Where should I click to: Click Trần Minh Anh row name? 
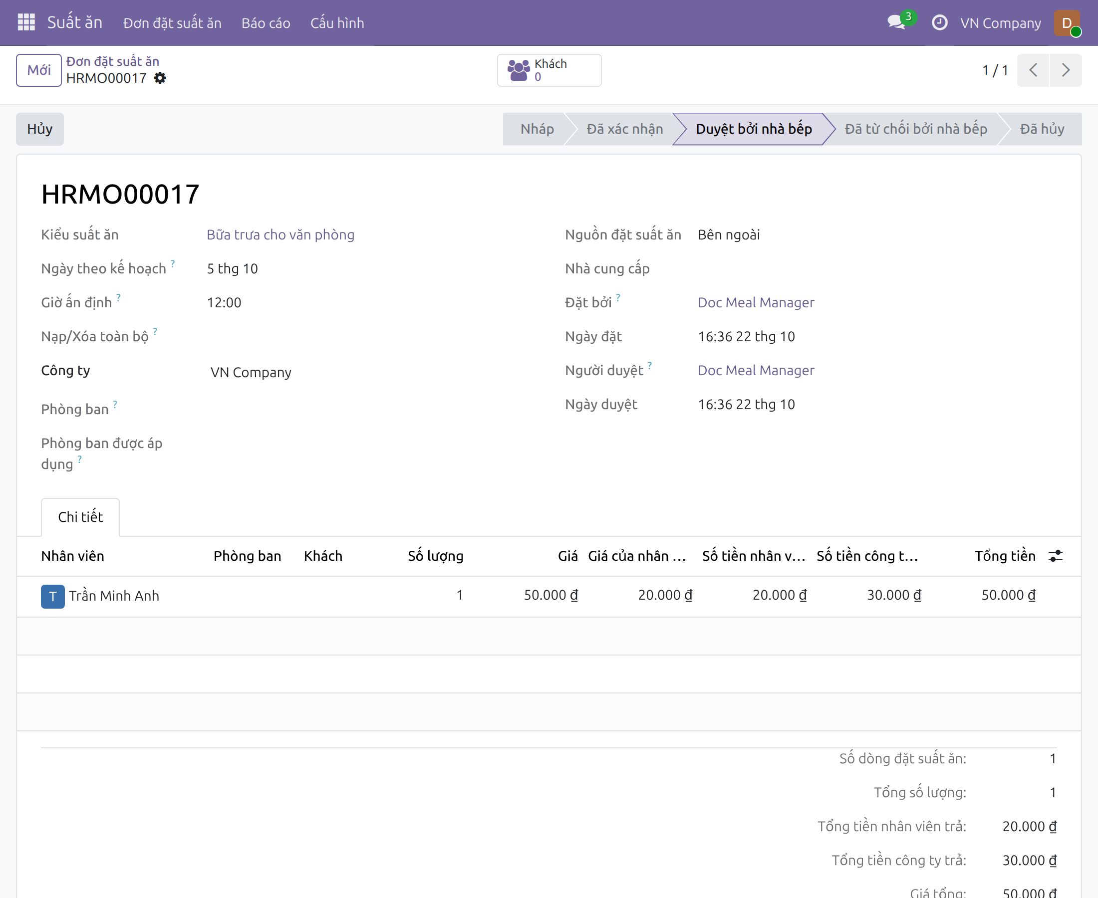click(x=114, y=596)
